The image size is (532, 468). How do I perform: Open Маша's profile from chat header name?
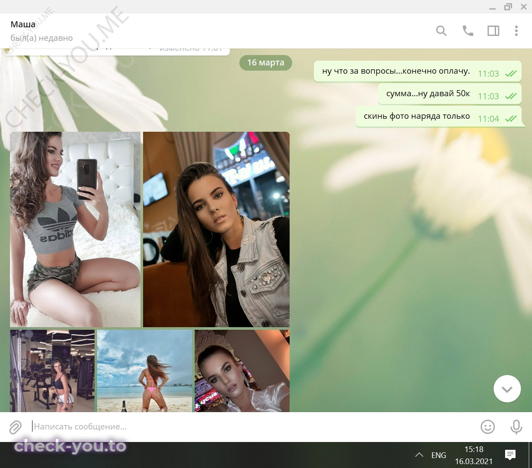tap(23, 24)
